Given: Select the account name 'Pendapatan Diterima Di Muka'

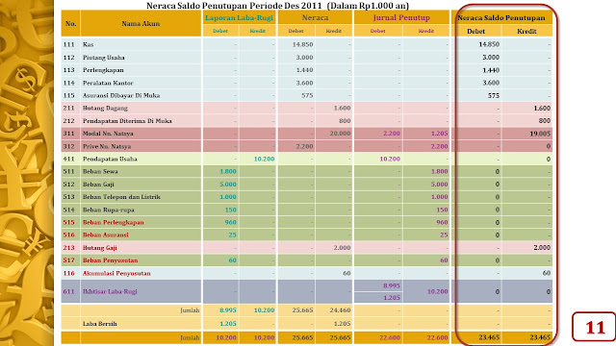Looking at the screenshot, I should point(127,121).
